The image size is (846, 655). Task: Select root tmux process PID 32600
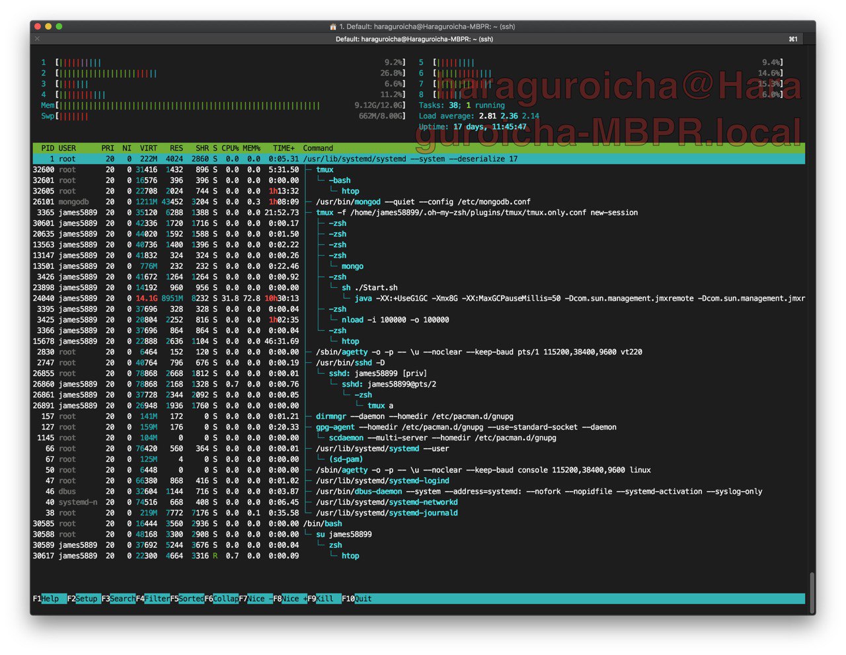point(419,170)
